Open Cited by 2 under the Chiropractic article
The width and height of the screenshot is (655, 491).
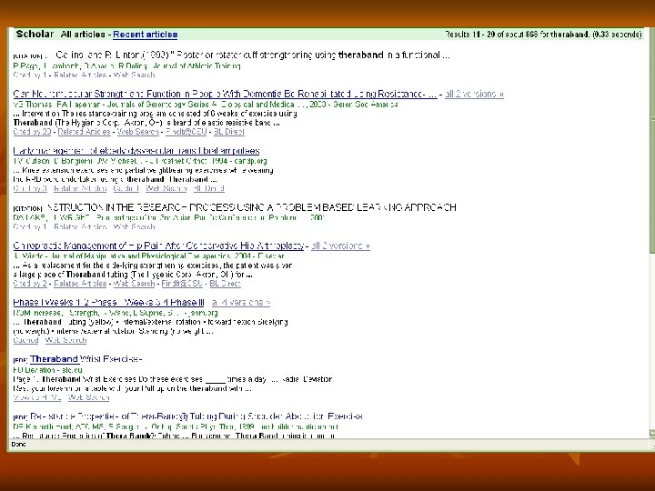pyautogui.click(x=30, y=284)
